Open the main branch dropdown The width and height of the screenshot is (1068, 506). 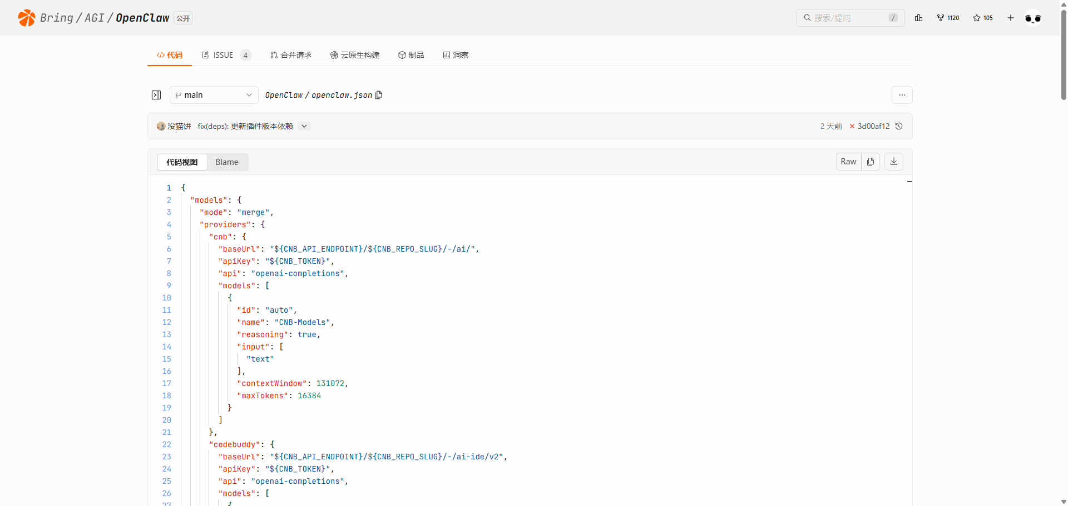[x=214, y=95]
